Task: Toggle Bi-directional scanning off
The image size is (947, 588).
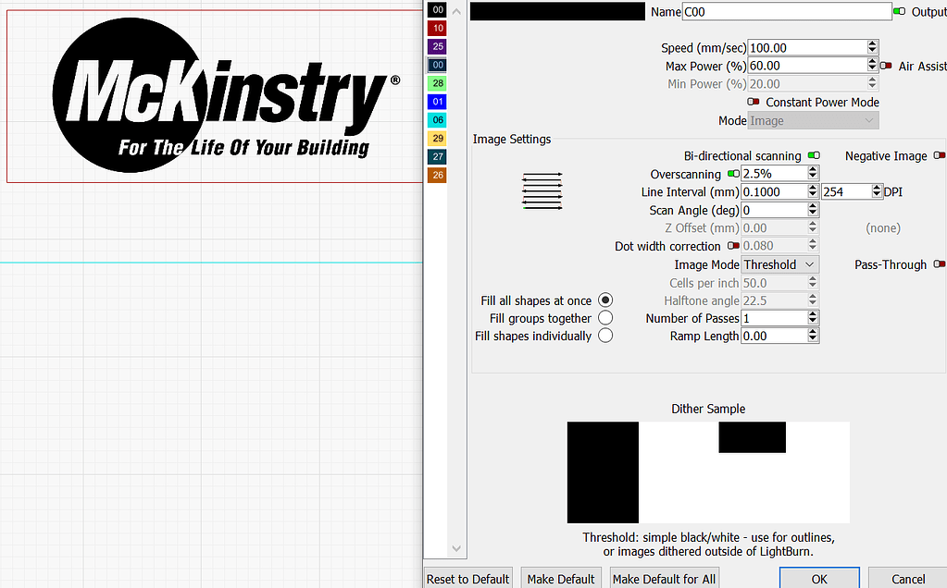Action: click(x=814, y=155)
